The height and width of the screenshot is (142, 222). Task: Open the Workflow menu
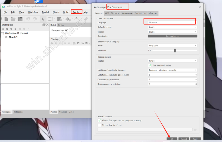click(x=33, y=12)
